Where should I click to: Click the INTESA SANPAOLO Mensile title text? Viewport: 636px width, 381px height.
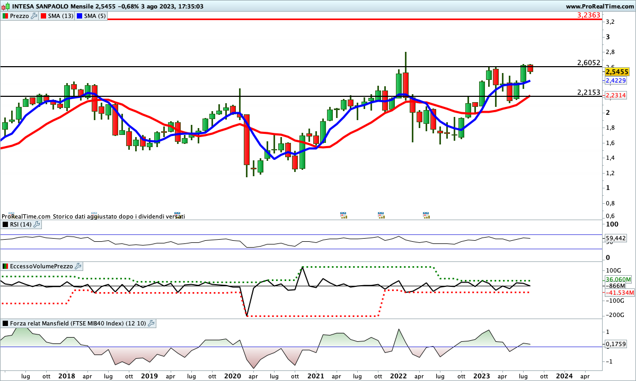click(51, 6)
